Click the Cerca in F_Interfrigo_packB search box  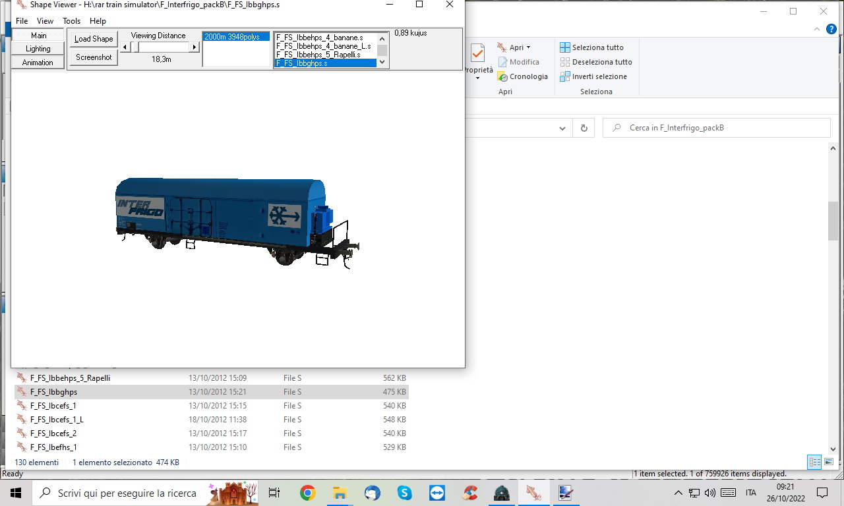717,128
